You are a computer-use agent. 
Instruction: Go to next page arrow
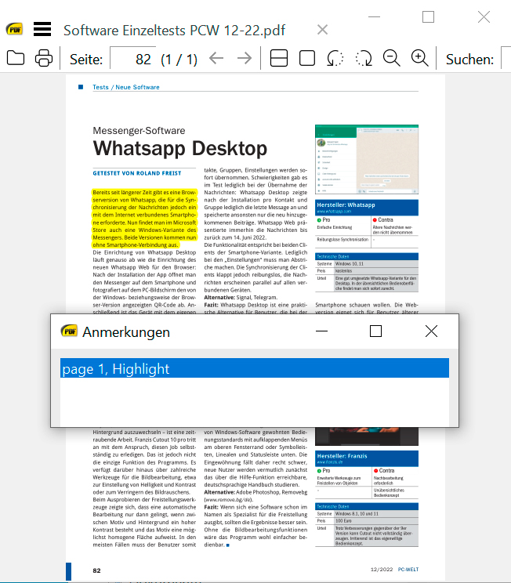pyautogui.click(x=245, y=58)
